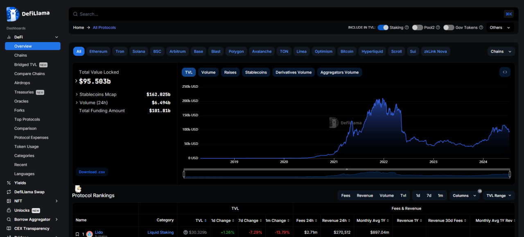
Task: Expand the Total Value Locked breakdown
Action: tap(76, 81)
